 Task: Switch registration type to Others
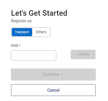(x=41, y=32)
